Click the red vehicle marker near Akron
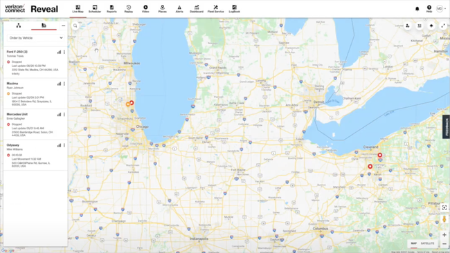450x253 pixels. coord(370,166)
